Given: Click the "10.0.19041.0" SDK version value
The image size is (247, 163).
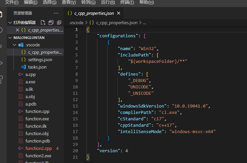Looking at the screenshot, I should point(190,106).
